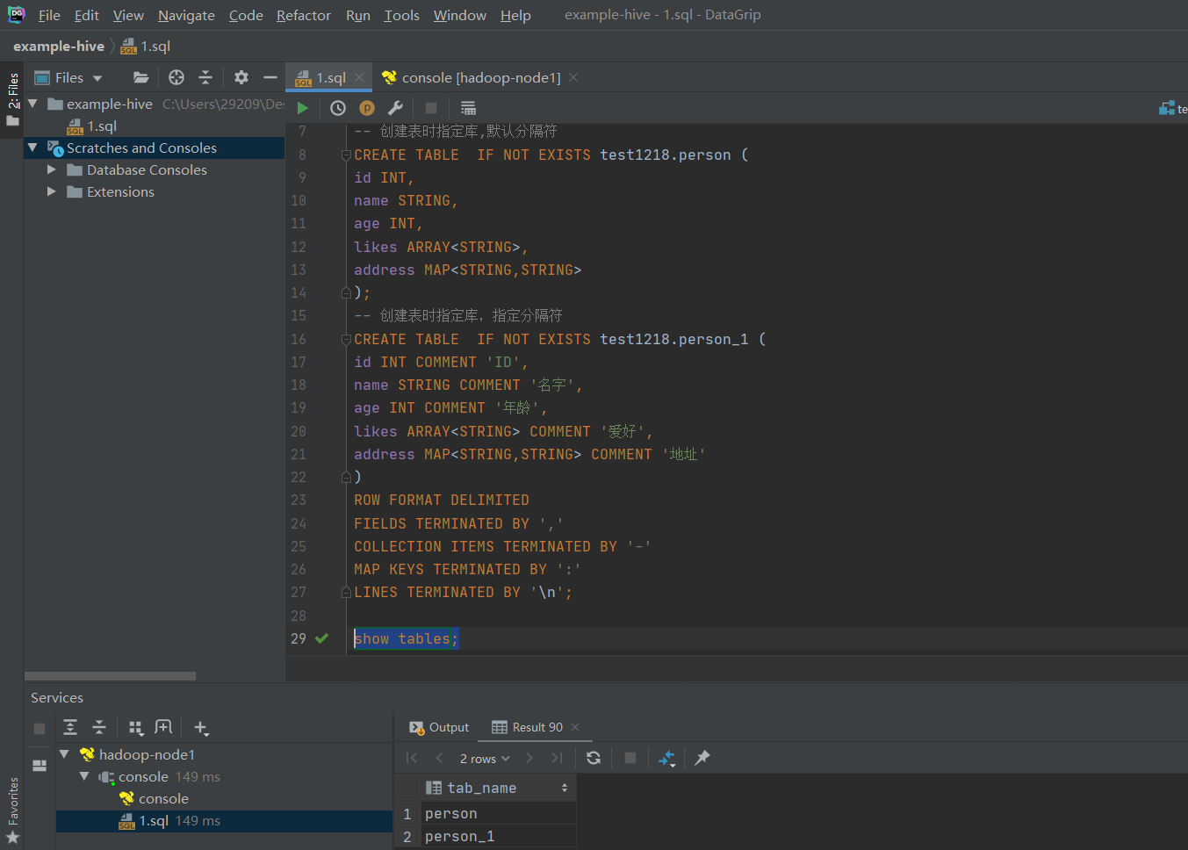The width and height of the screenshot is (1188, 850).
Task: Hide the Files panel minus icon
Action: (270, 77)
